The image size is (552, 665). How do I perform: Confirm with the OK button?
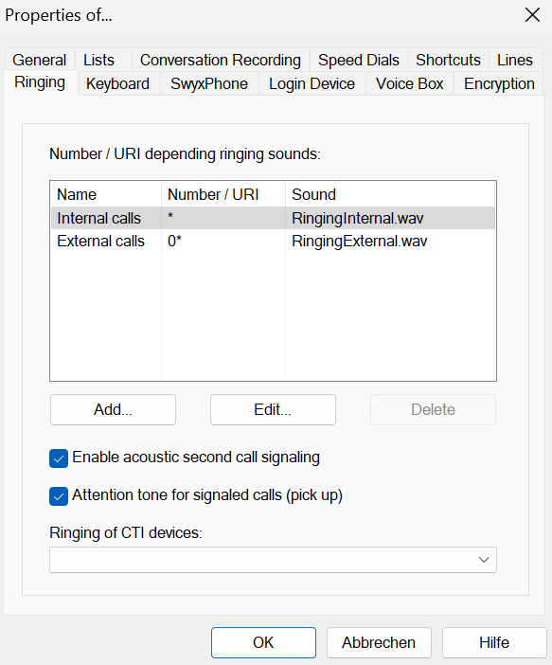264,642
